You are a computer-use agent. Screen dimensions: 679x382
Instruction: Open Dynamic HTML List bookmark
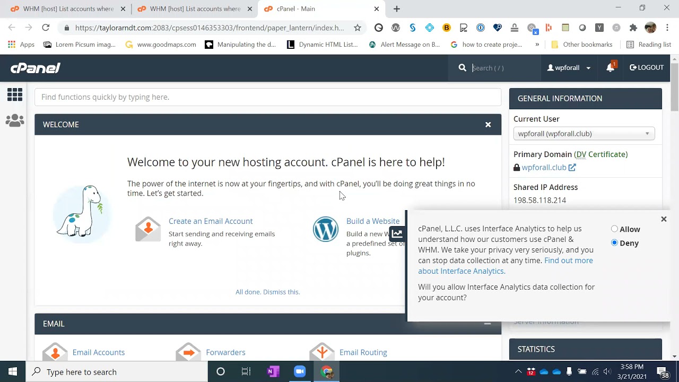click(323, 45)
